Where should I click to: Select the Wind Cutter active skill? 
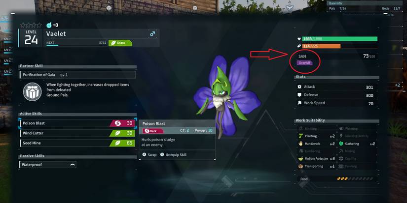point(77,133)
